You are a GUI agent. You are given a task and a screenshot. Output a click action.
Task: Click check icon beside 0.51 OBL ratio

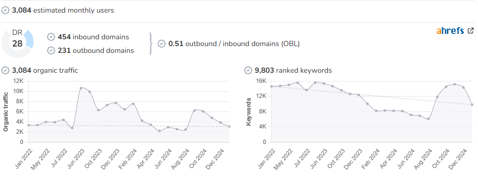click(x=162, y=44)
